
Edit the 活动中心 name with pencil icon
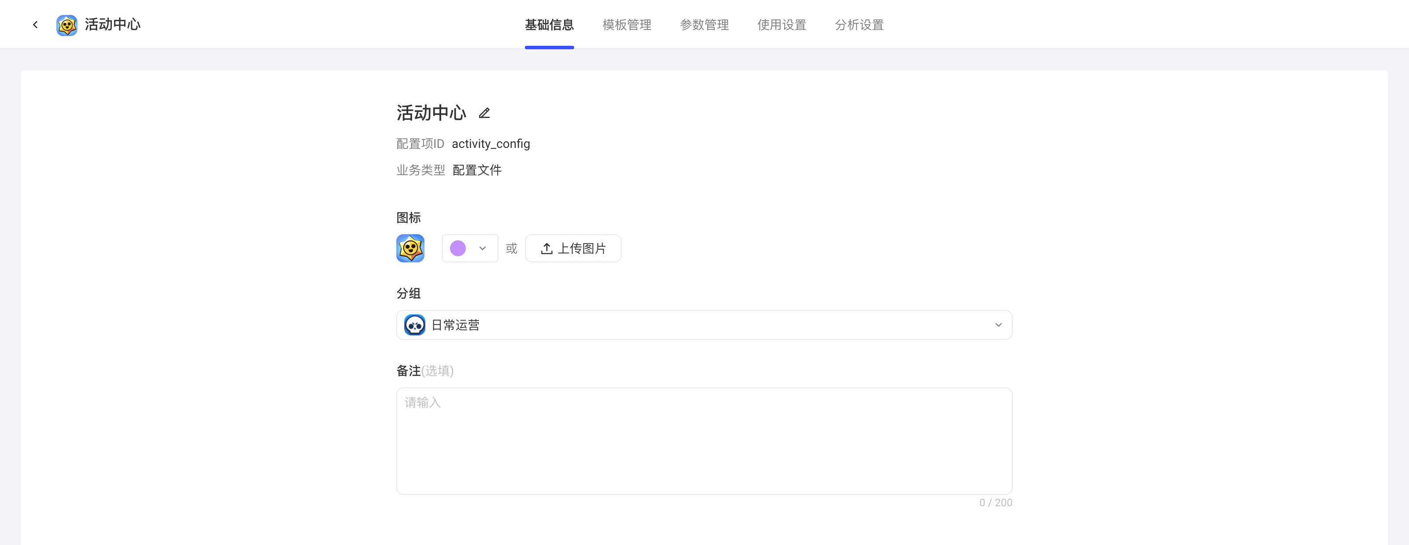tap(484, 113)
